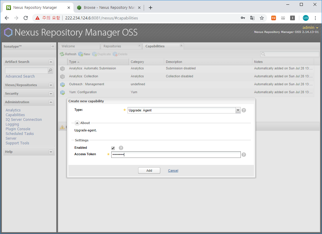Click the capabilities filter search field

(290, 54)
